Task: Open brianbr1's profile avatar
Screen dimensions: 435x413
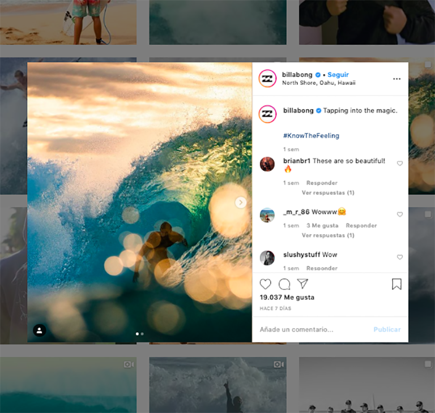Action: pyautogui.click(x=267, y=164)
